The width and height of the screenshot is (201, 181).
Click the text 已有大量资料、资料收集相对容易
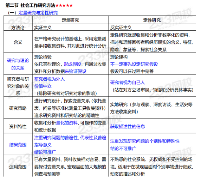coord(67,159)
